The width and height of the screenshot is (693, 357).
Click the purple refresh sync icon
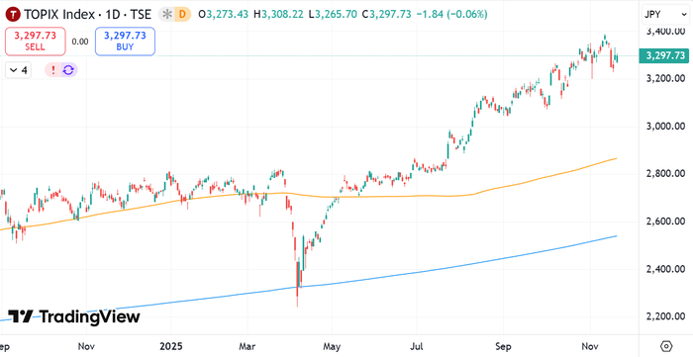pos(68,70)
